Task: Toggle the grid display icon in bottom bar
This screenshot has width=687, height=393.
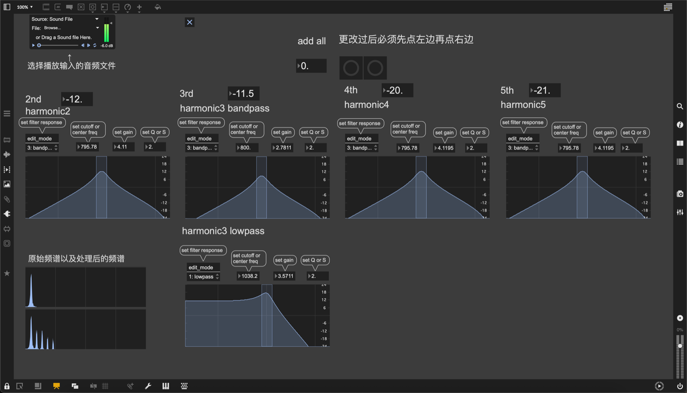Action: (x=105, y=386)
